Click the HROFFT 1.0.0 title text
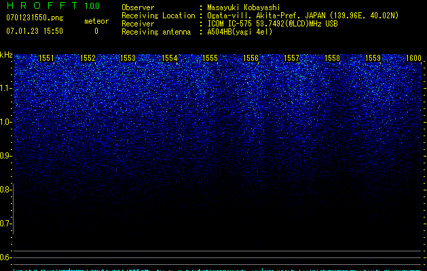427x271 pixels. 53,5
